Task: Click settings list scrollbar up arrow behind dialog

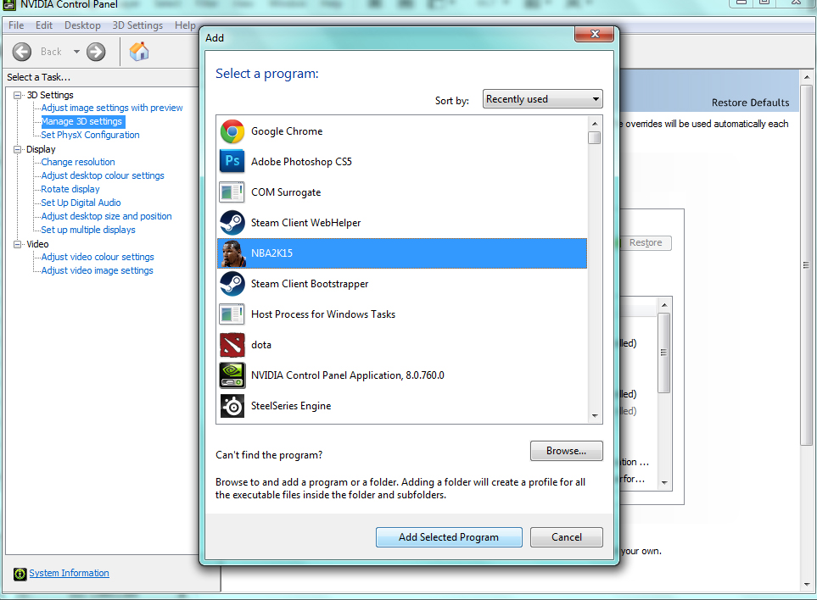Action: pyautogui.click(x=664, y=305)
